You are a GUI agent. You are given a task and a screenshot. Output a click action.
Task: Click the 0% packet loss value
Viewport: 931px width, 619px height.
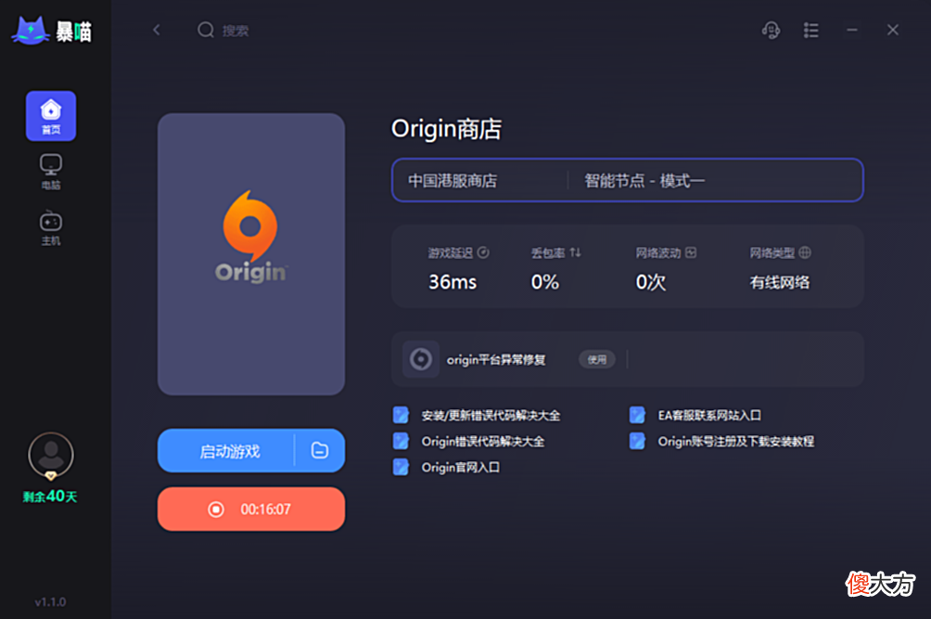545,281
